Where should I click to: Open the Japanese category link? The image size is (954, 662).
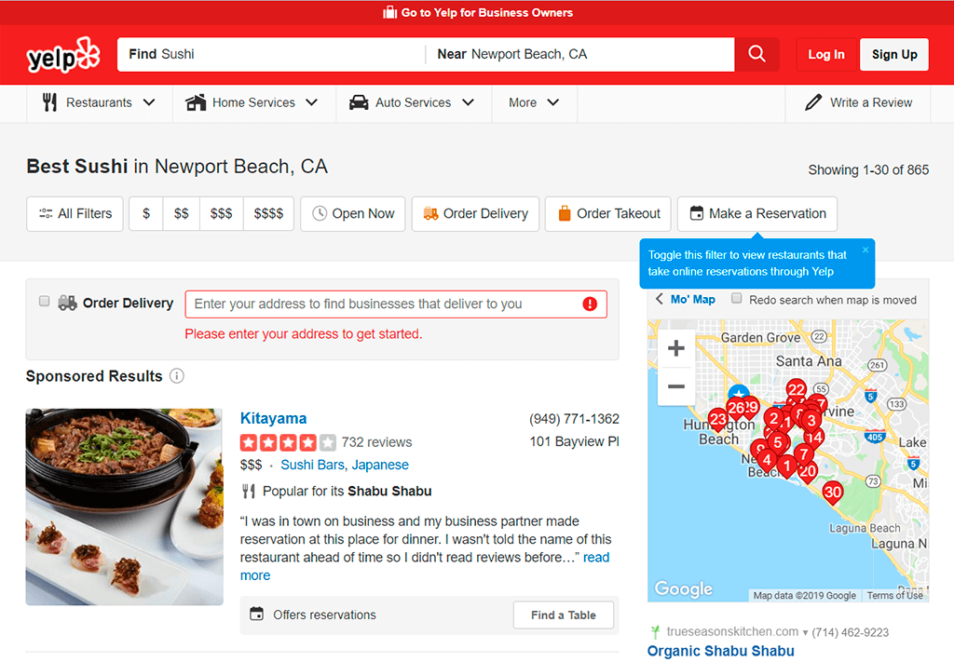click(380, 465)
